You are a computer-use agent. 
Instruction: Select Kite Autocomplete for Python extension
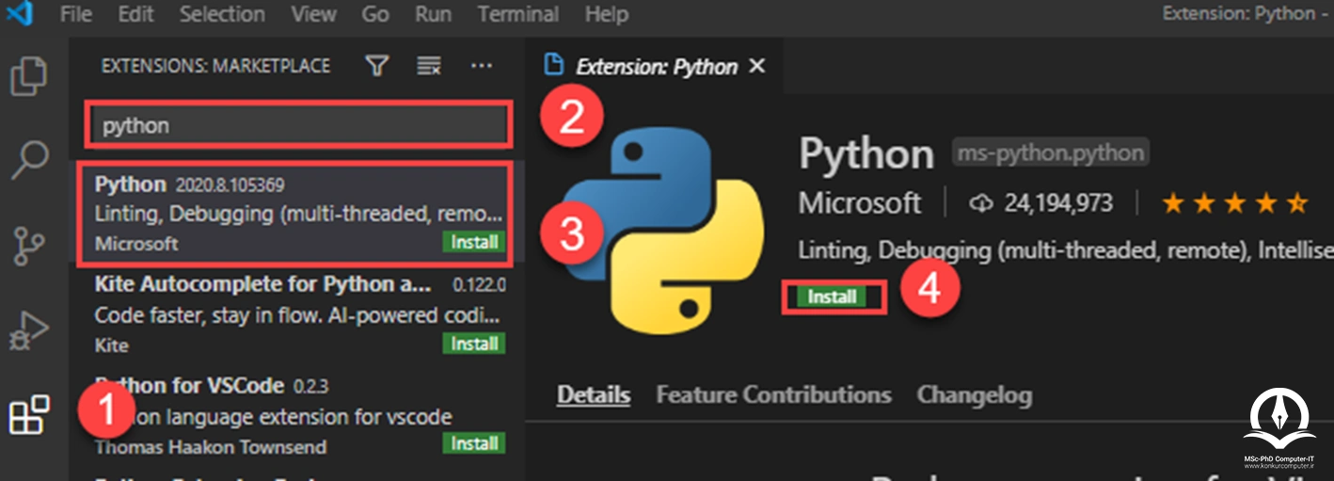click(294, 313)
